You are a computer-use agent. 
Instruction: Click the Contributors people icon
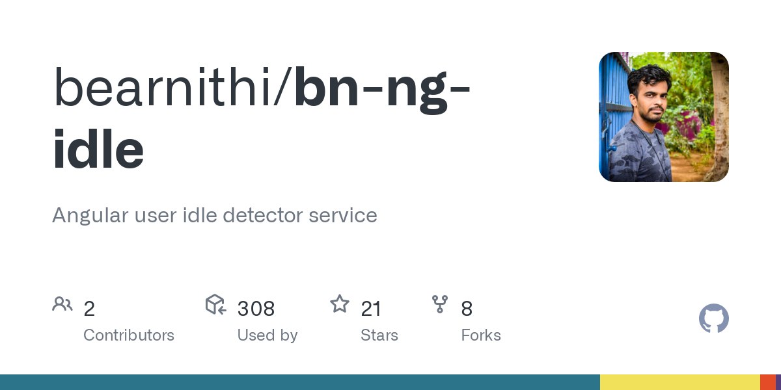pyautogui.click(x=62, y=304)
